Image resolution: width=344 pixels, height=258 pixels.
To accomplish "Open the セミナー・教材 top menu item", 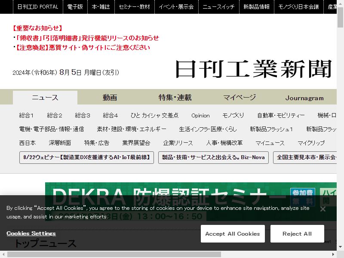I will point(135,7).
